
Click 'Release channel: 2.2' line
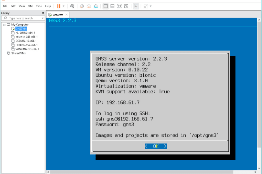pyautogui.click(x=123, y=64)
